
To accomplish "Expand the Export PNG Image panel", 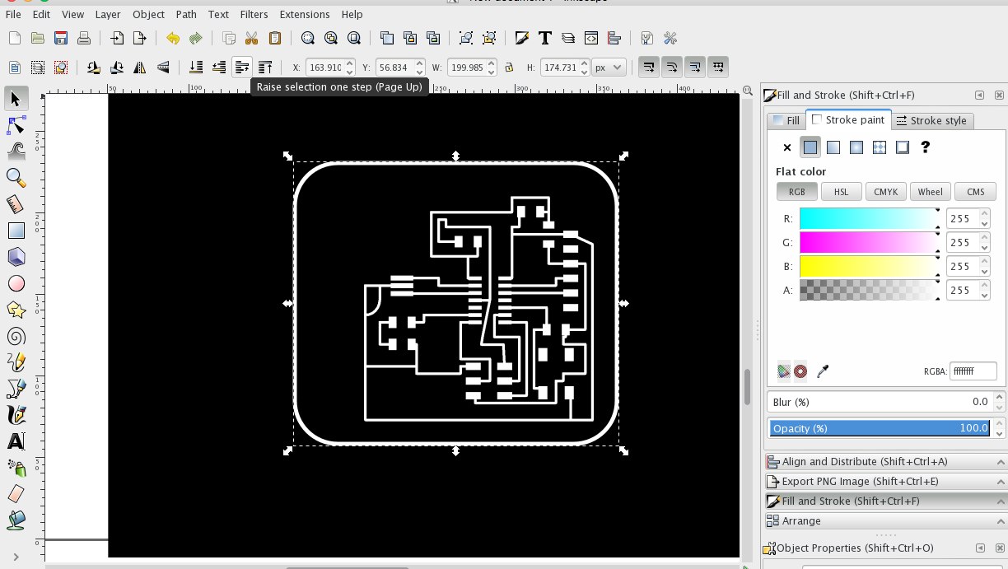I will pos(884,481).
